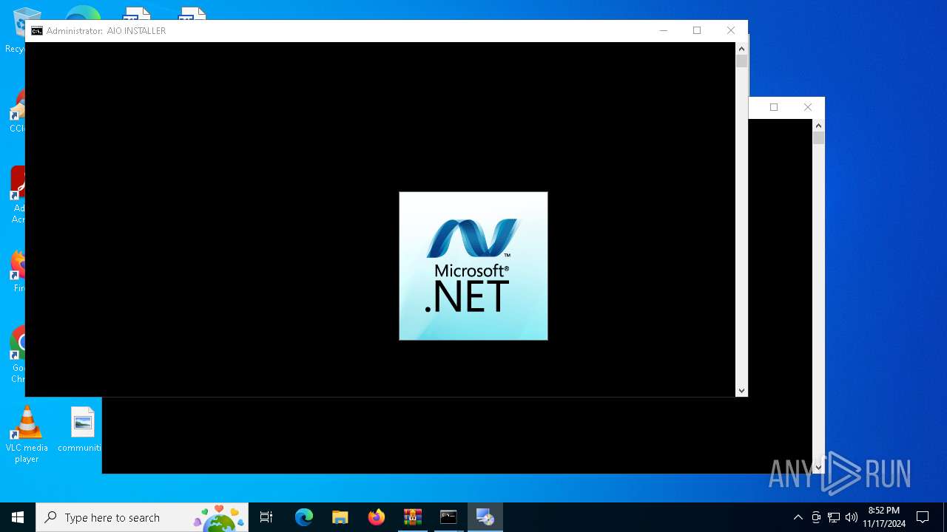Click scroll down arrow in background console
This screenshot has width=947, height=532.
[x=818, y=467]
